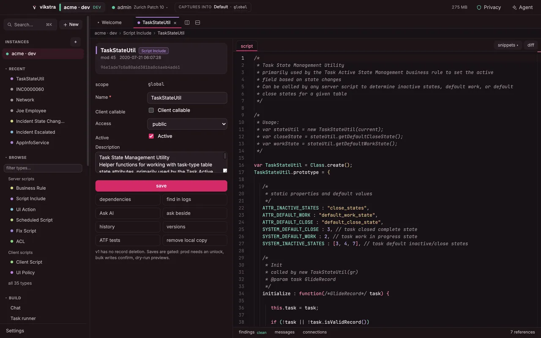The height and width of the screenshot is (338, 541).
Task: Select UI Policy type
Action: pos(25,273)
